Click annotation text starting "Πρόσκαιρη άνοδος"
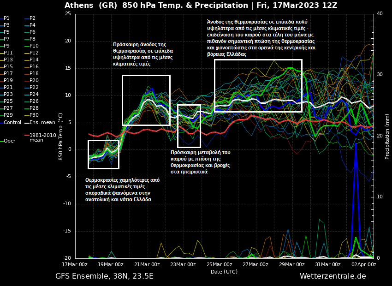 coord(143,54)
